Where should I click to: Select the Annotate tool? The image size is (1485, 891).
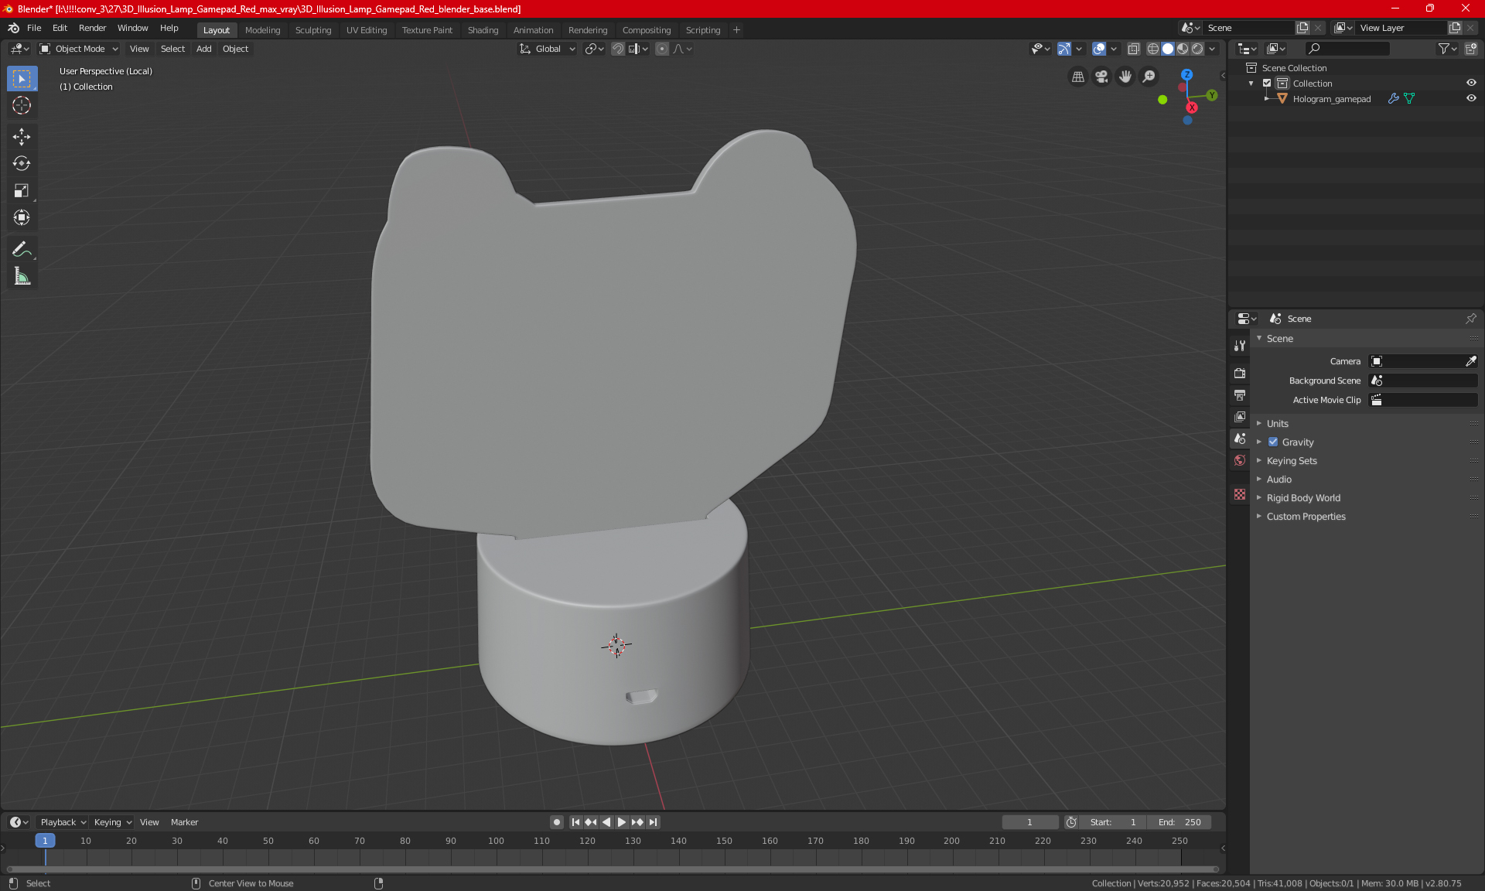[22, 249]
